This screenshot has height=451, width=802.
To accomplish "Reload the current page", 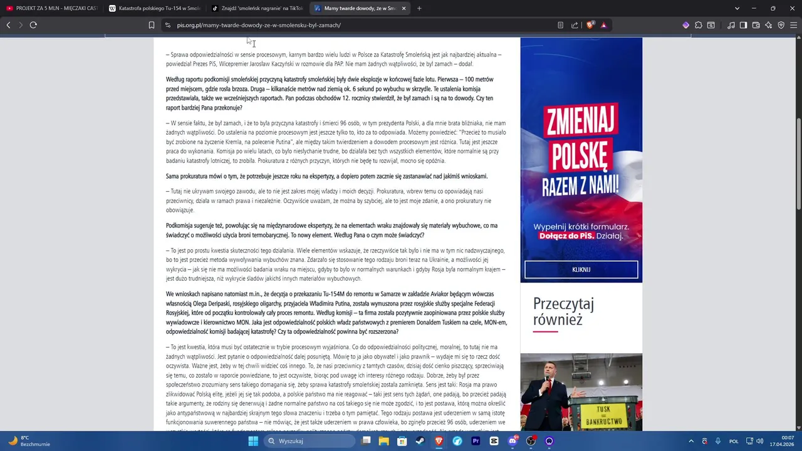I will [x=33, y=25].
